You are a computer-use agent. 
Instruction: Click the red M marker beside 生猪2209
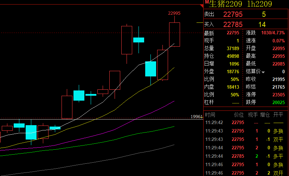207,2
